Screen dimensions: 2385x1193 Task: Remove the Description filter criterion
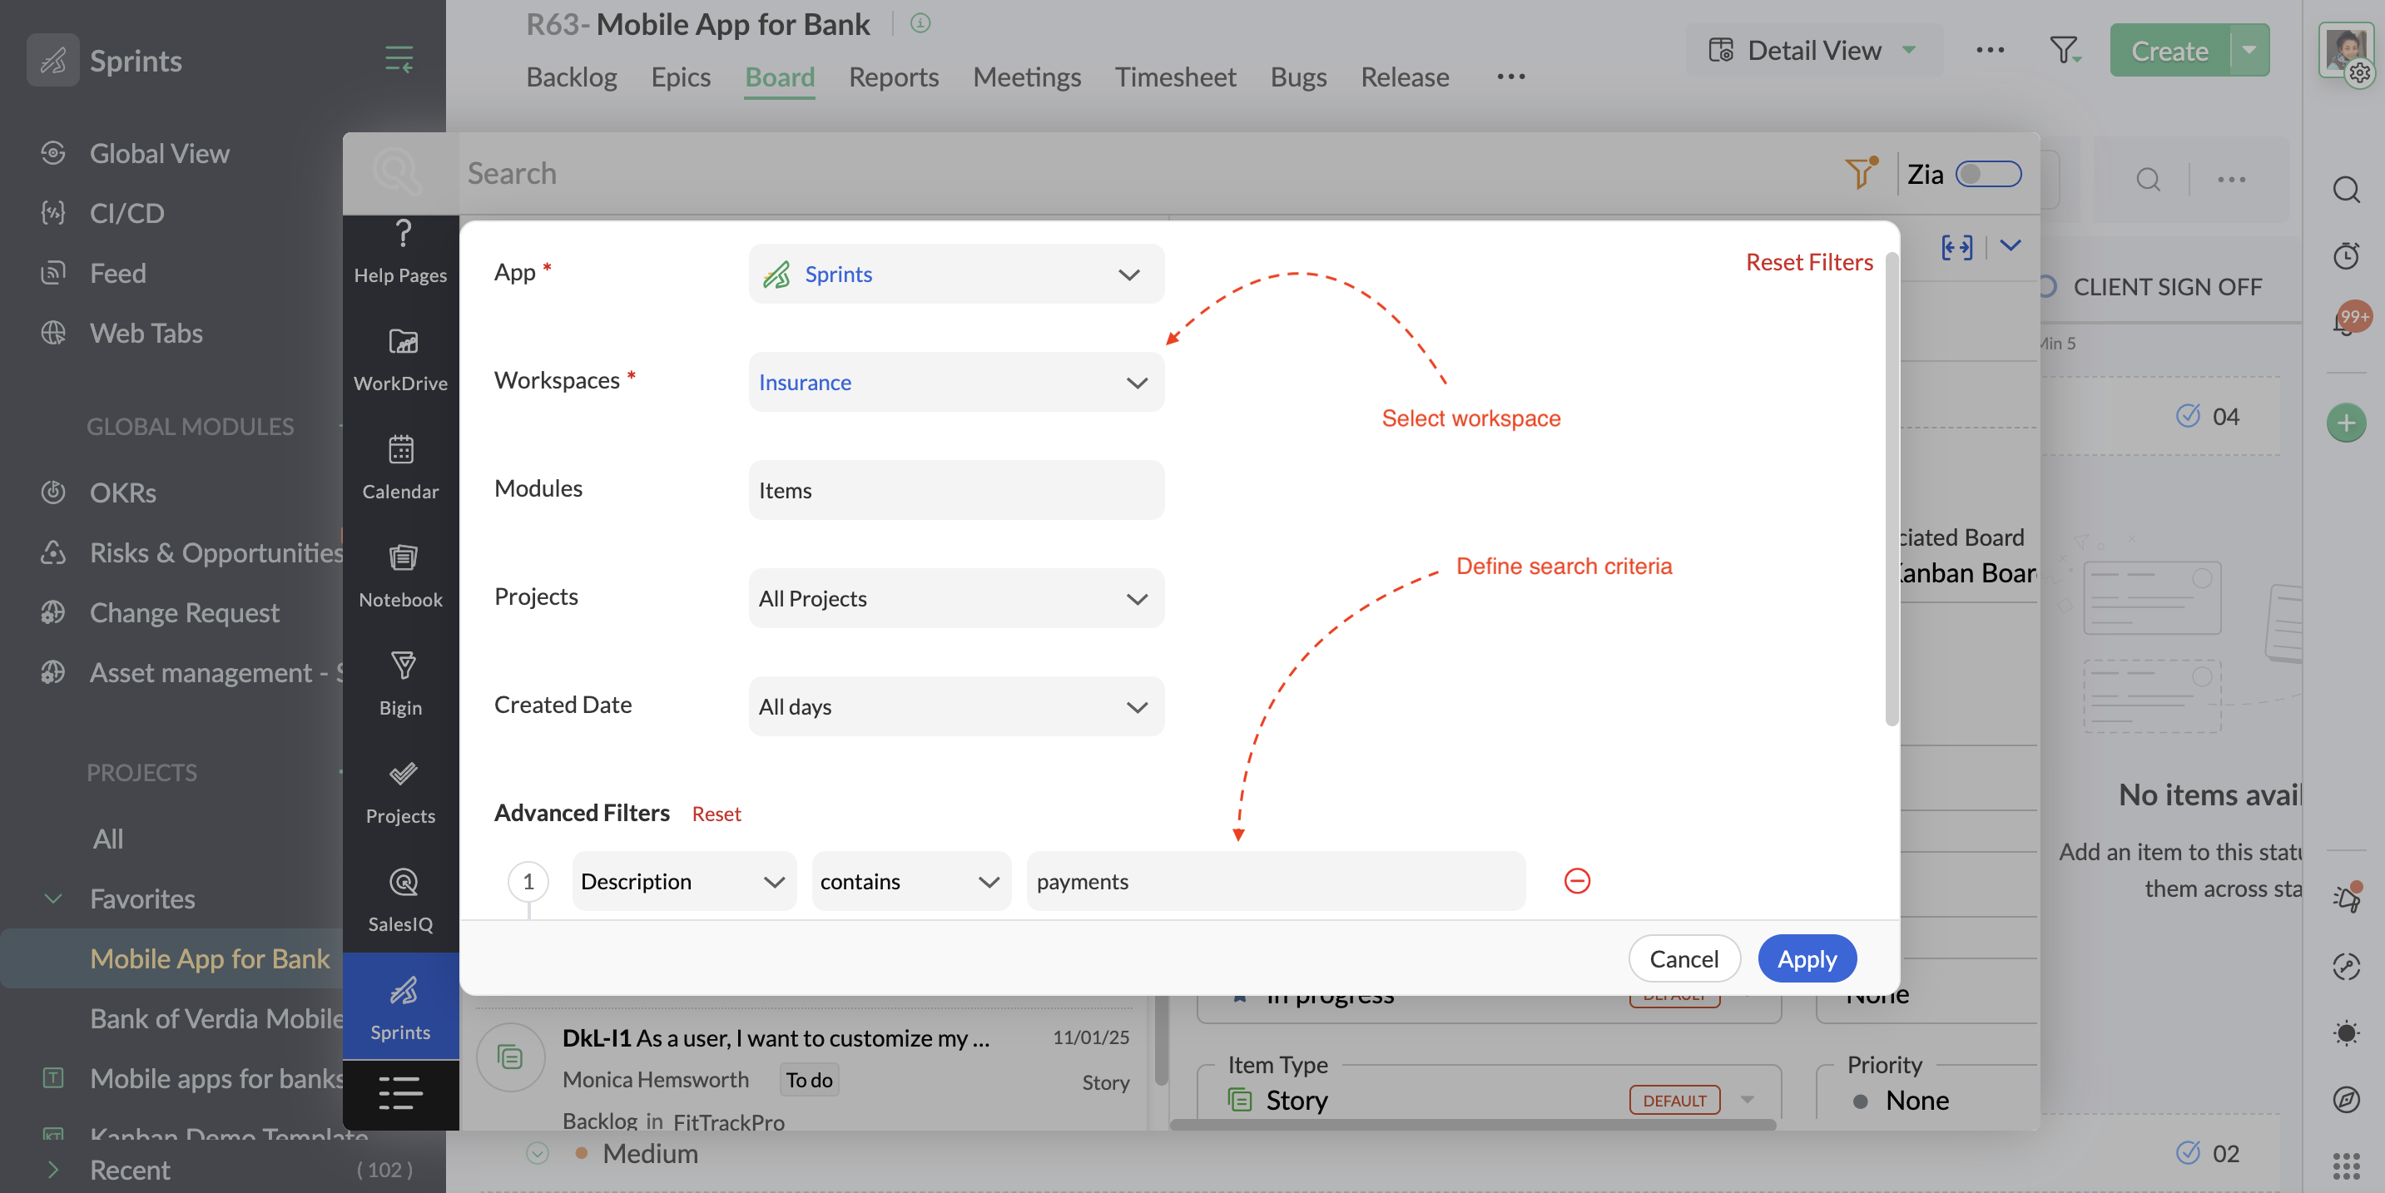coord(1577,881)
